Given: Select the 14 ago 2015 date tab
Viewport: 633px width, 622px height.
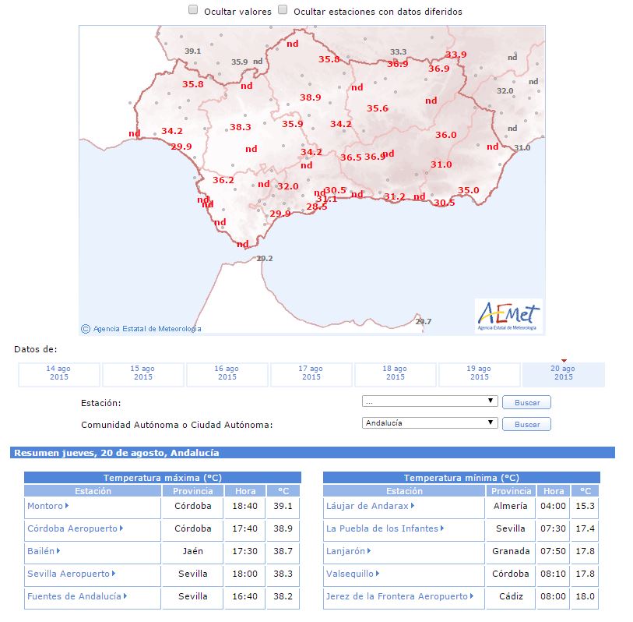Looking at the screenshot, I should click(59, 373).
